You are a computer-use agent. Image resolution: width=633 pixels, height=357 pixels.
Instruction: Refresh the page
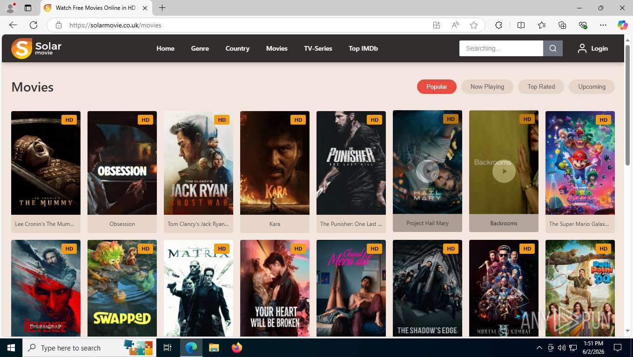[x=34, y=25]
